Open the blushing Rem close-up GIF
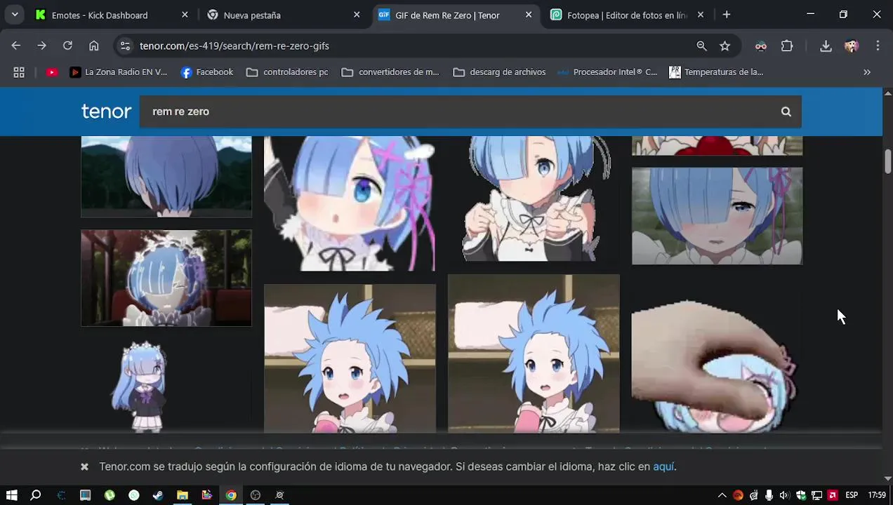This screenshot has width=893, height=505. (x=717, y=216)
